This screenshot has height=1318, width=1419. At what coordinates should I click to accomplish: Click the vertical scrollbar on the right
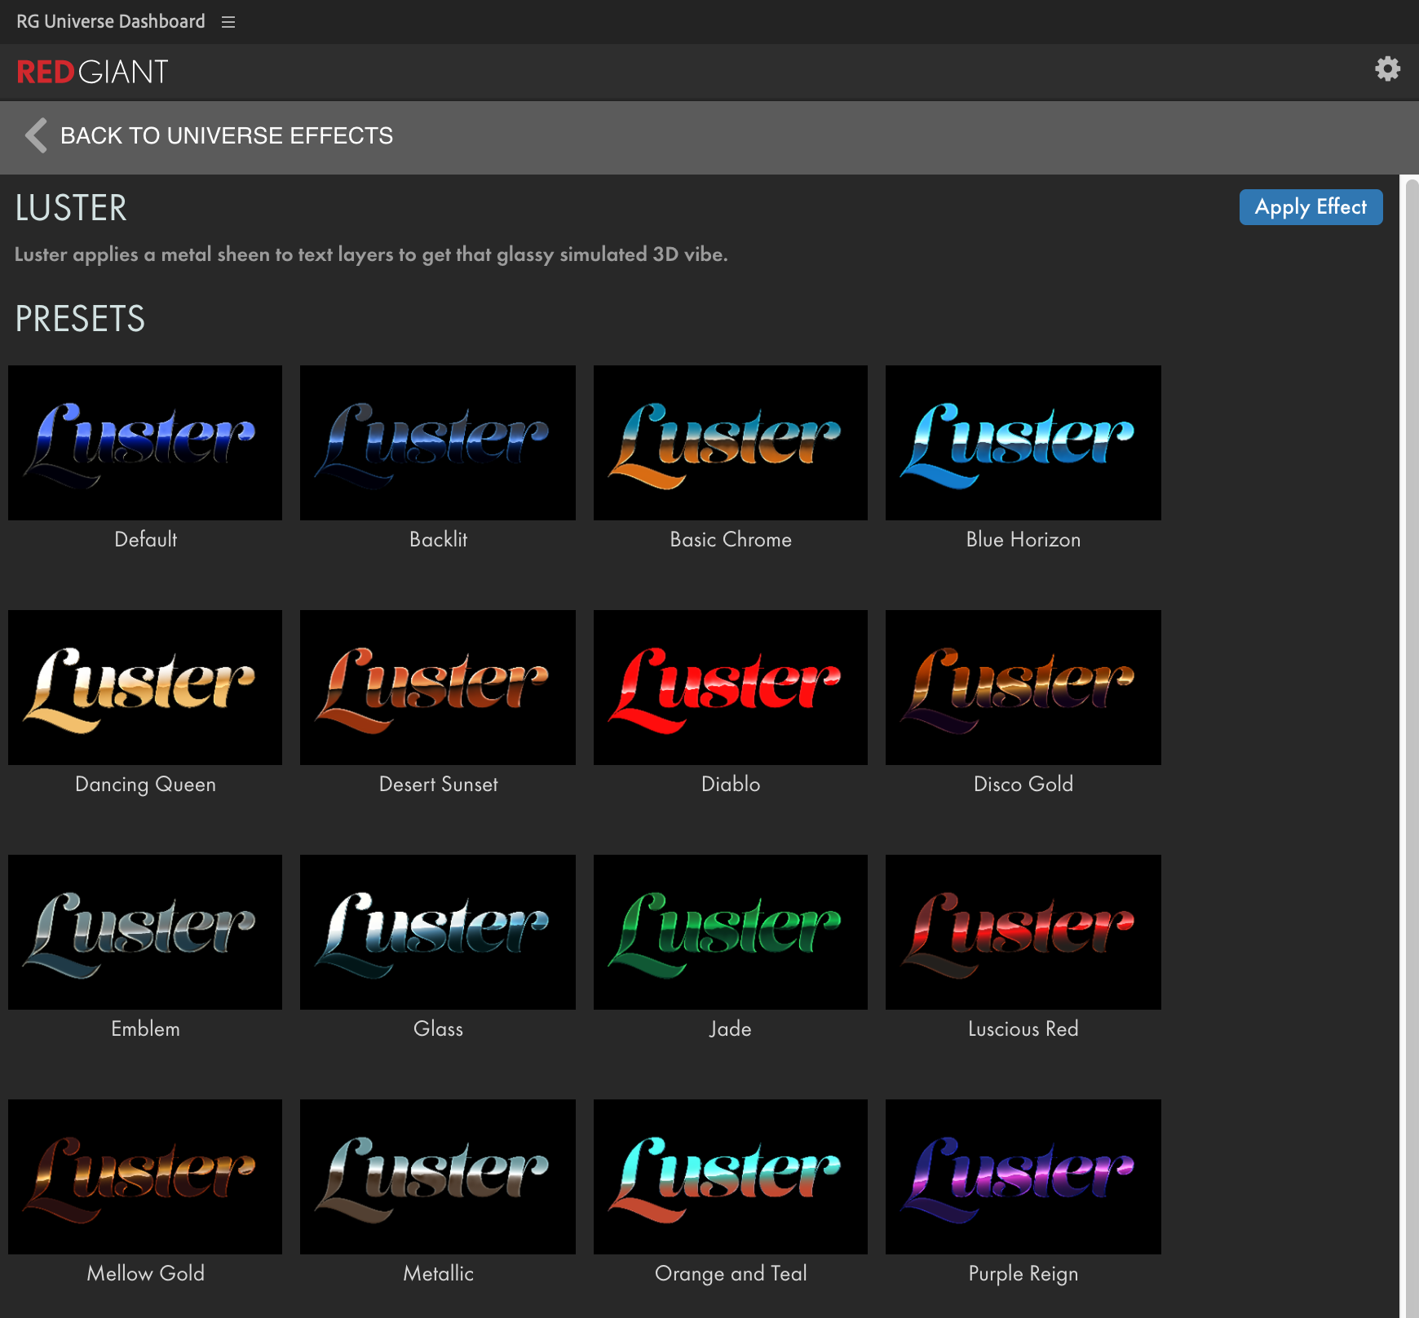point(1411,746)
